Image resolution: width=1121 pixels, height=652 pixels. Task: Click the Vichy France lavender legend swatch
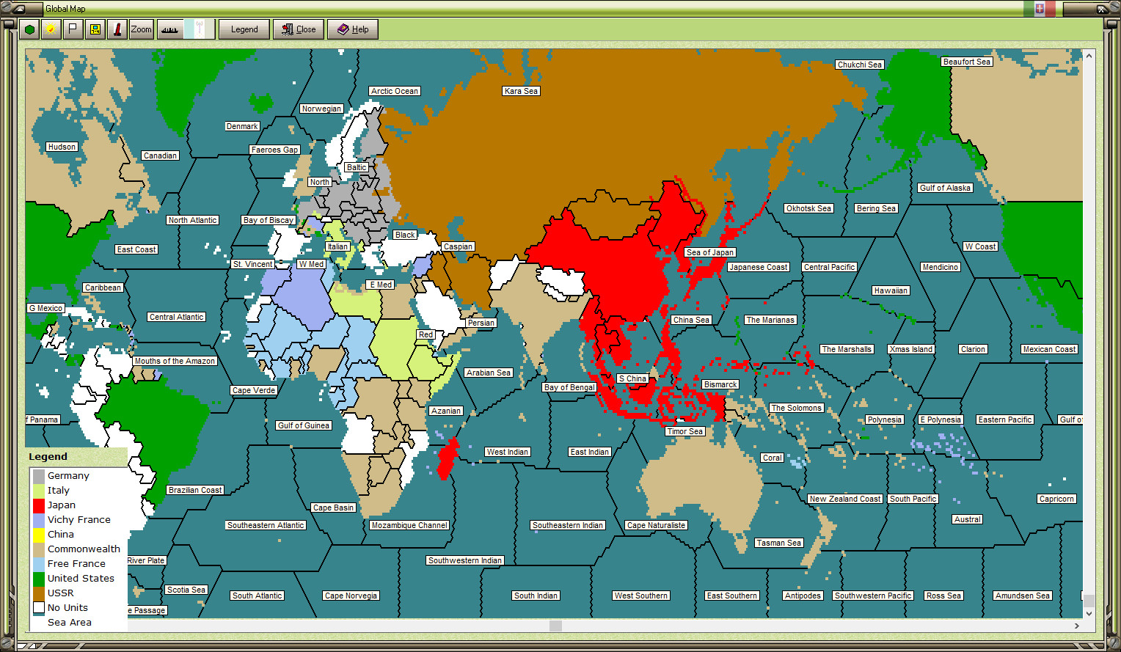[x=39, y=520]
